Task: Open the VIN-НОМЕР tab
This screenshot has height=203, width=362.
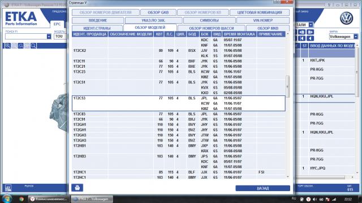Action: [x=262, y=20]
